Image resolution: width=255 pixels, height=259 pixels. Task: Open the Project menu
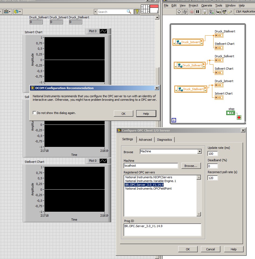coord(193,5)
